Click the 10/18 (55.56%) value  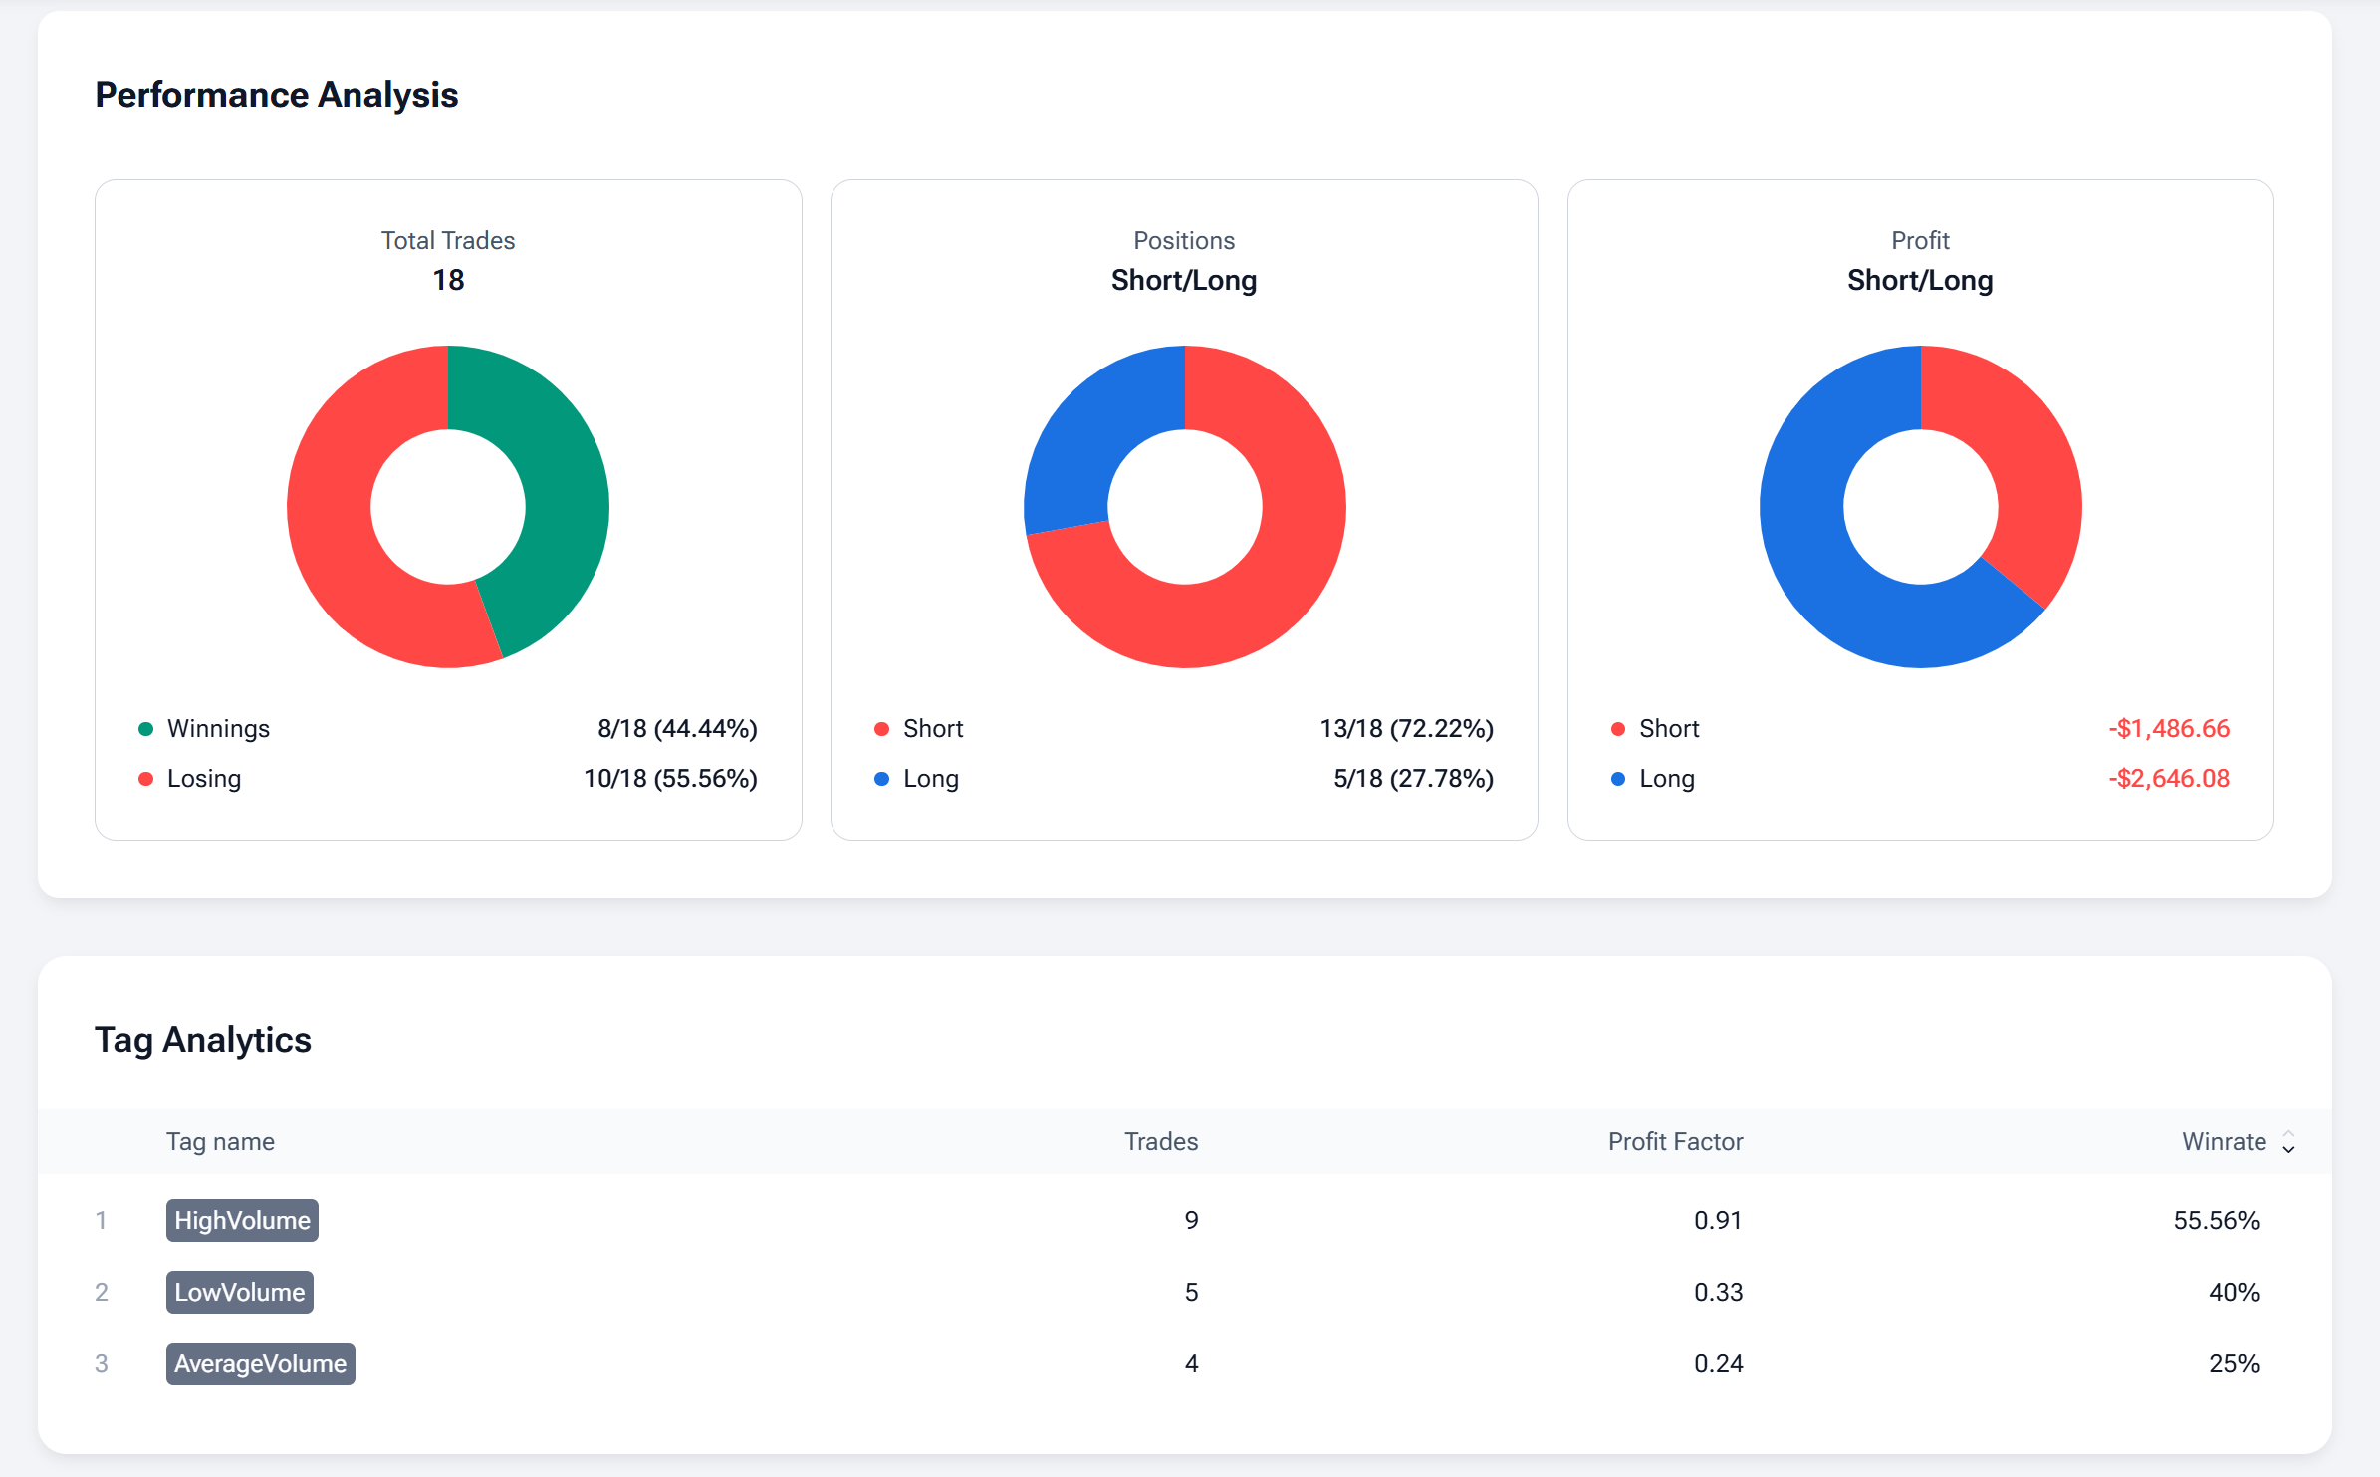point(670,779)
